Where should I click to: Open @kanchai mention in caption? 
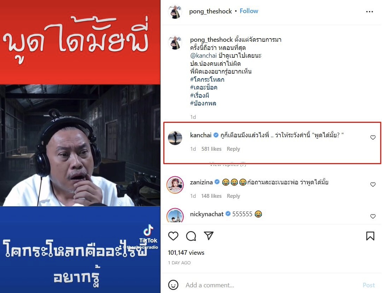click(x=203, y=56)
